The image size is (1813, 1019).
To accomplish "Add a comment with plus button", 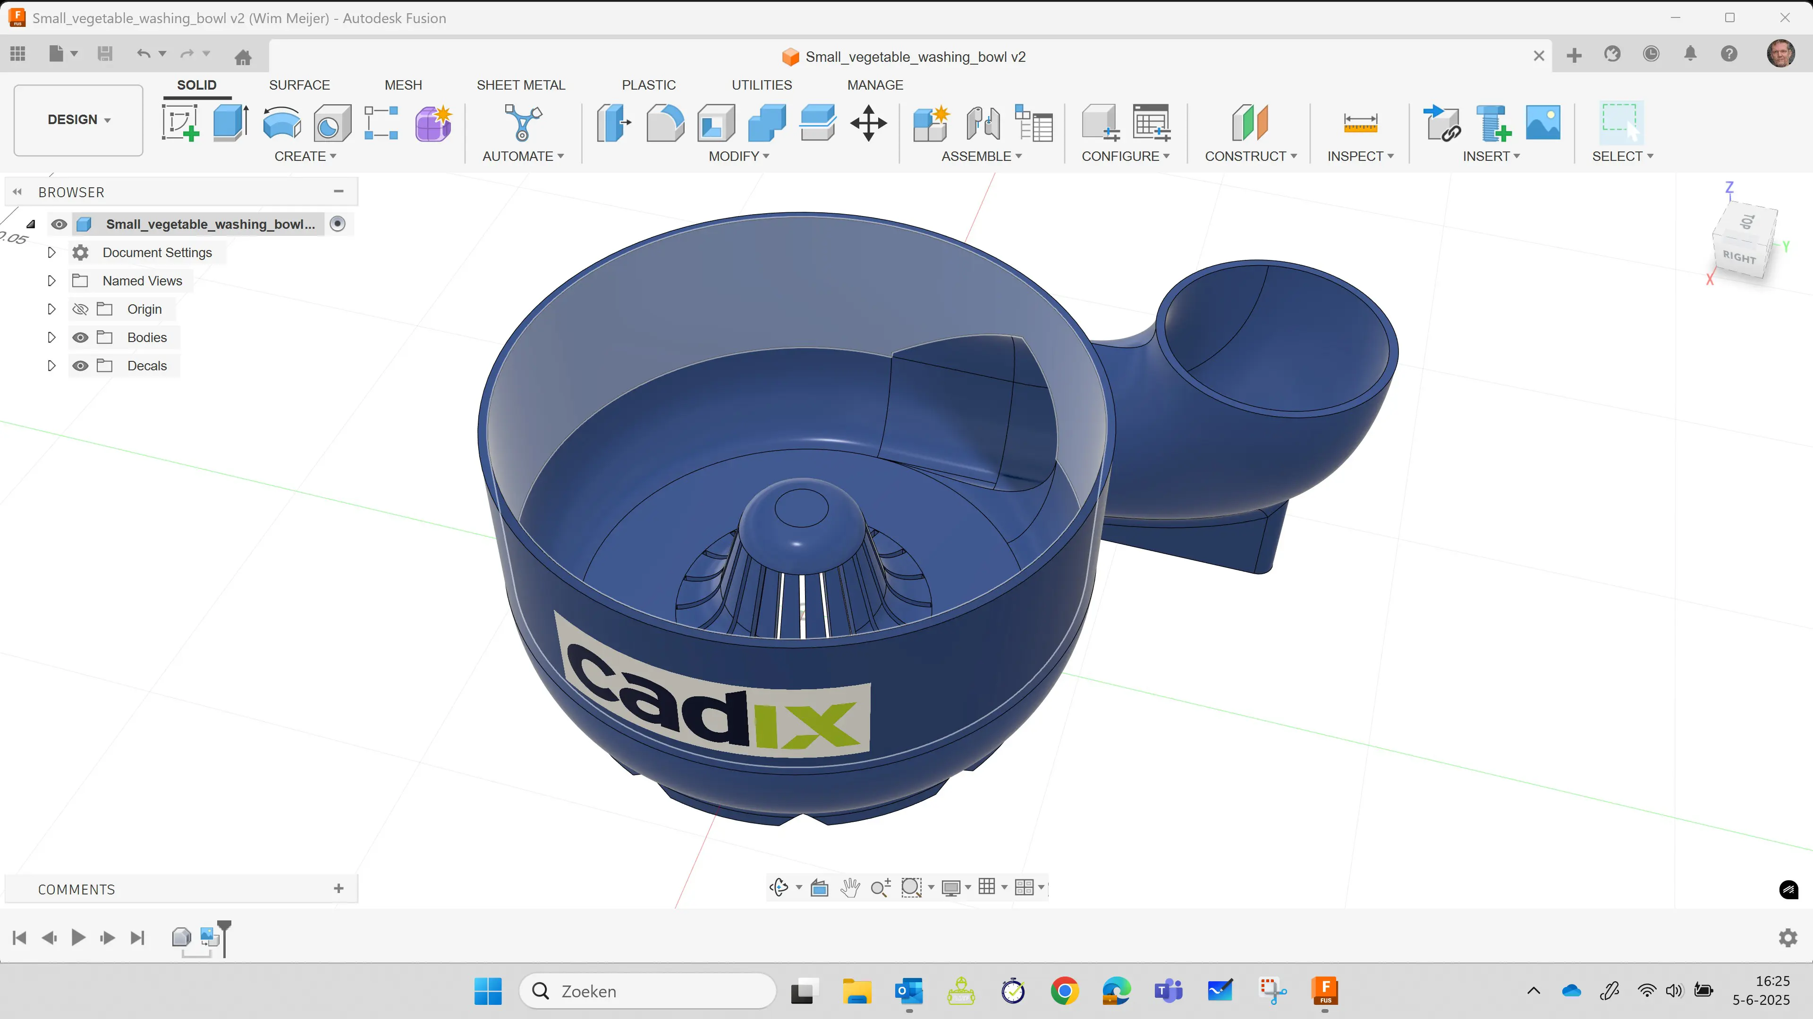I will 339,889.
